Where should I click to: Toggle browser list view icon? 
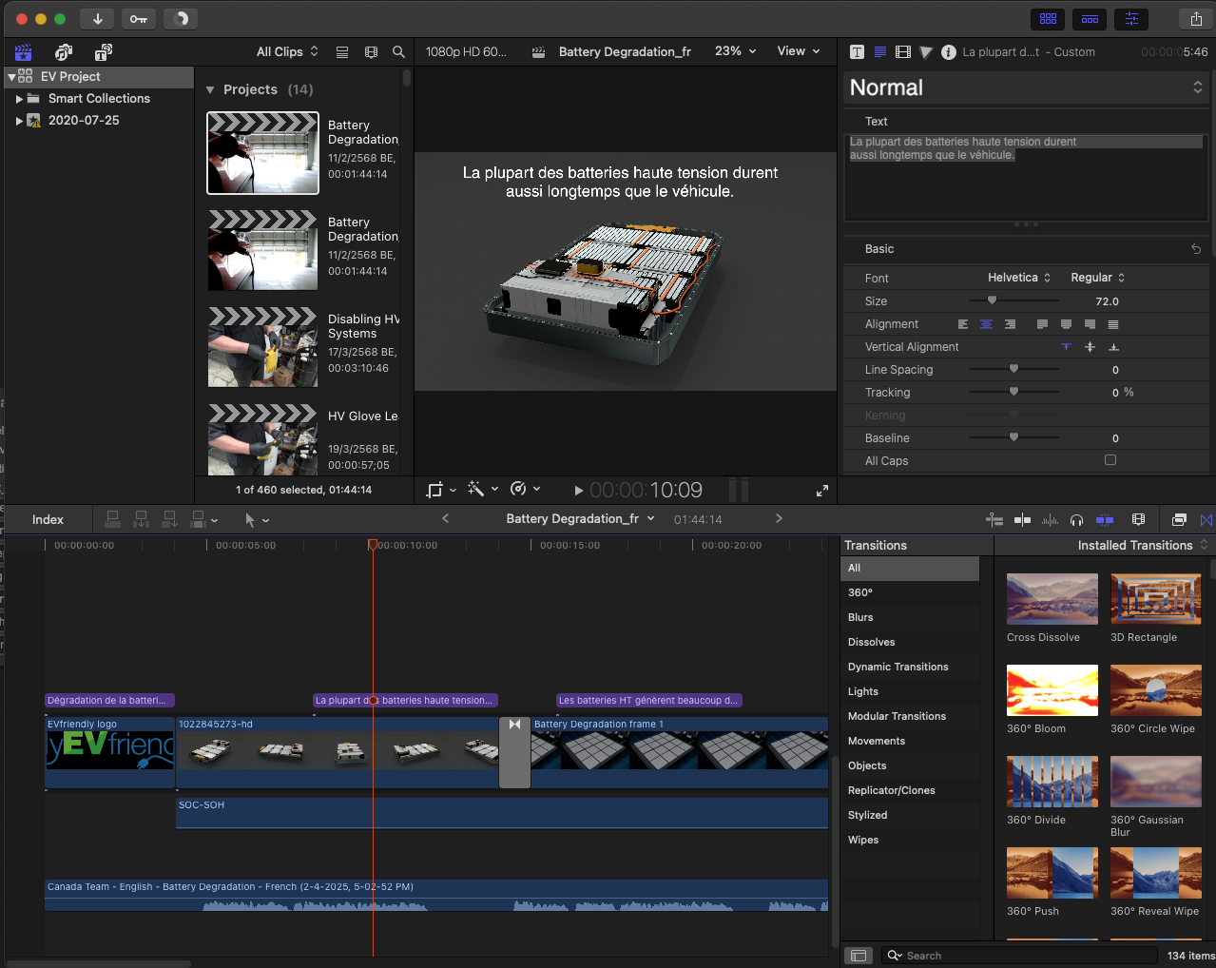(342, 52)
